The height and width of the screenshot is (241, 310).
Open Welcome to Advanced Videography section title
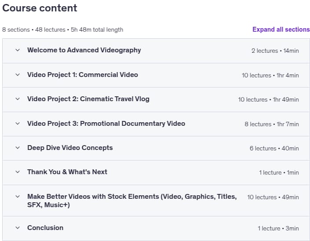coord(84,50)
